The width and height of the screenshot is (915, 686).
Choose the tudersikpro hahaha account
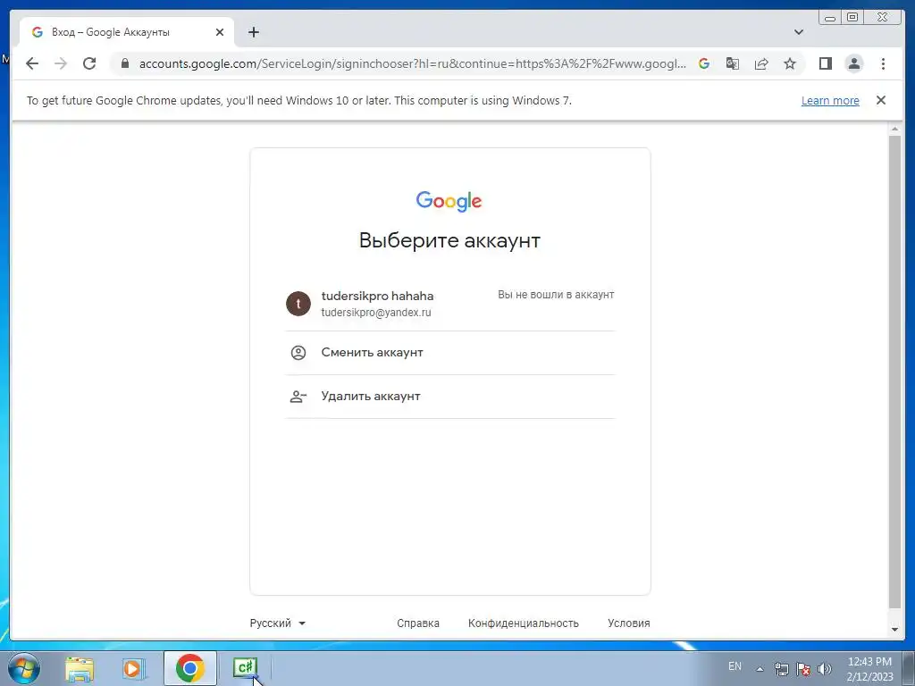(x=450, y=304)
